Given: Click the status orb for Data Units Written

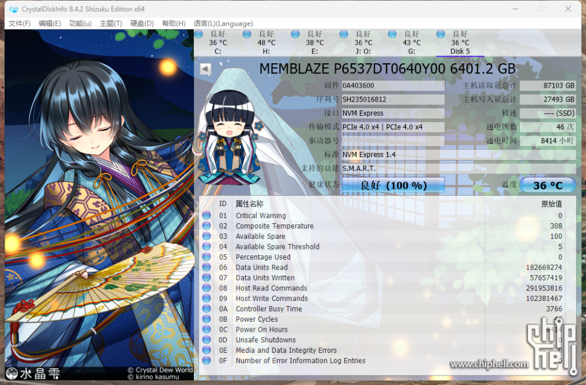Looking at the screenshot, I should click(206, 278).
